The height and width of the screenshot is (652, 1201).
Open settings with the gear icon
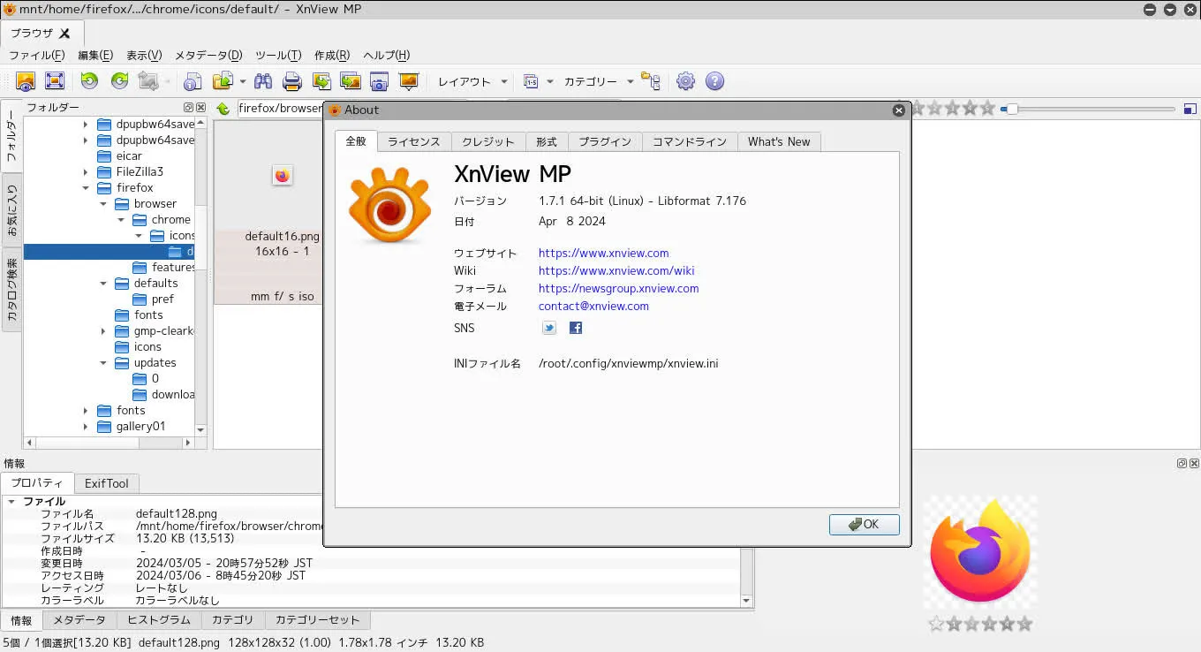click(x=685, y=81)
